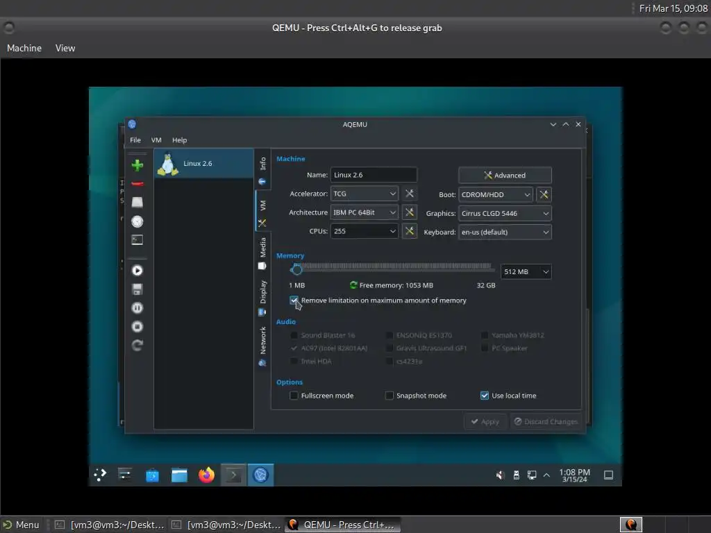711x533 pixels.
Task: Pause the VM with the pause icon
Action: [x=137, y=308]
